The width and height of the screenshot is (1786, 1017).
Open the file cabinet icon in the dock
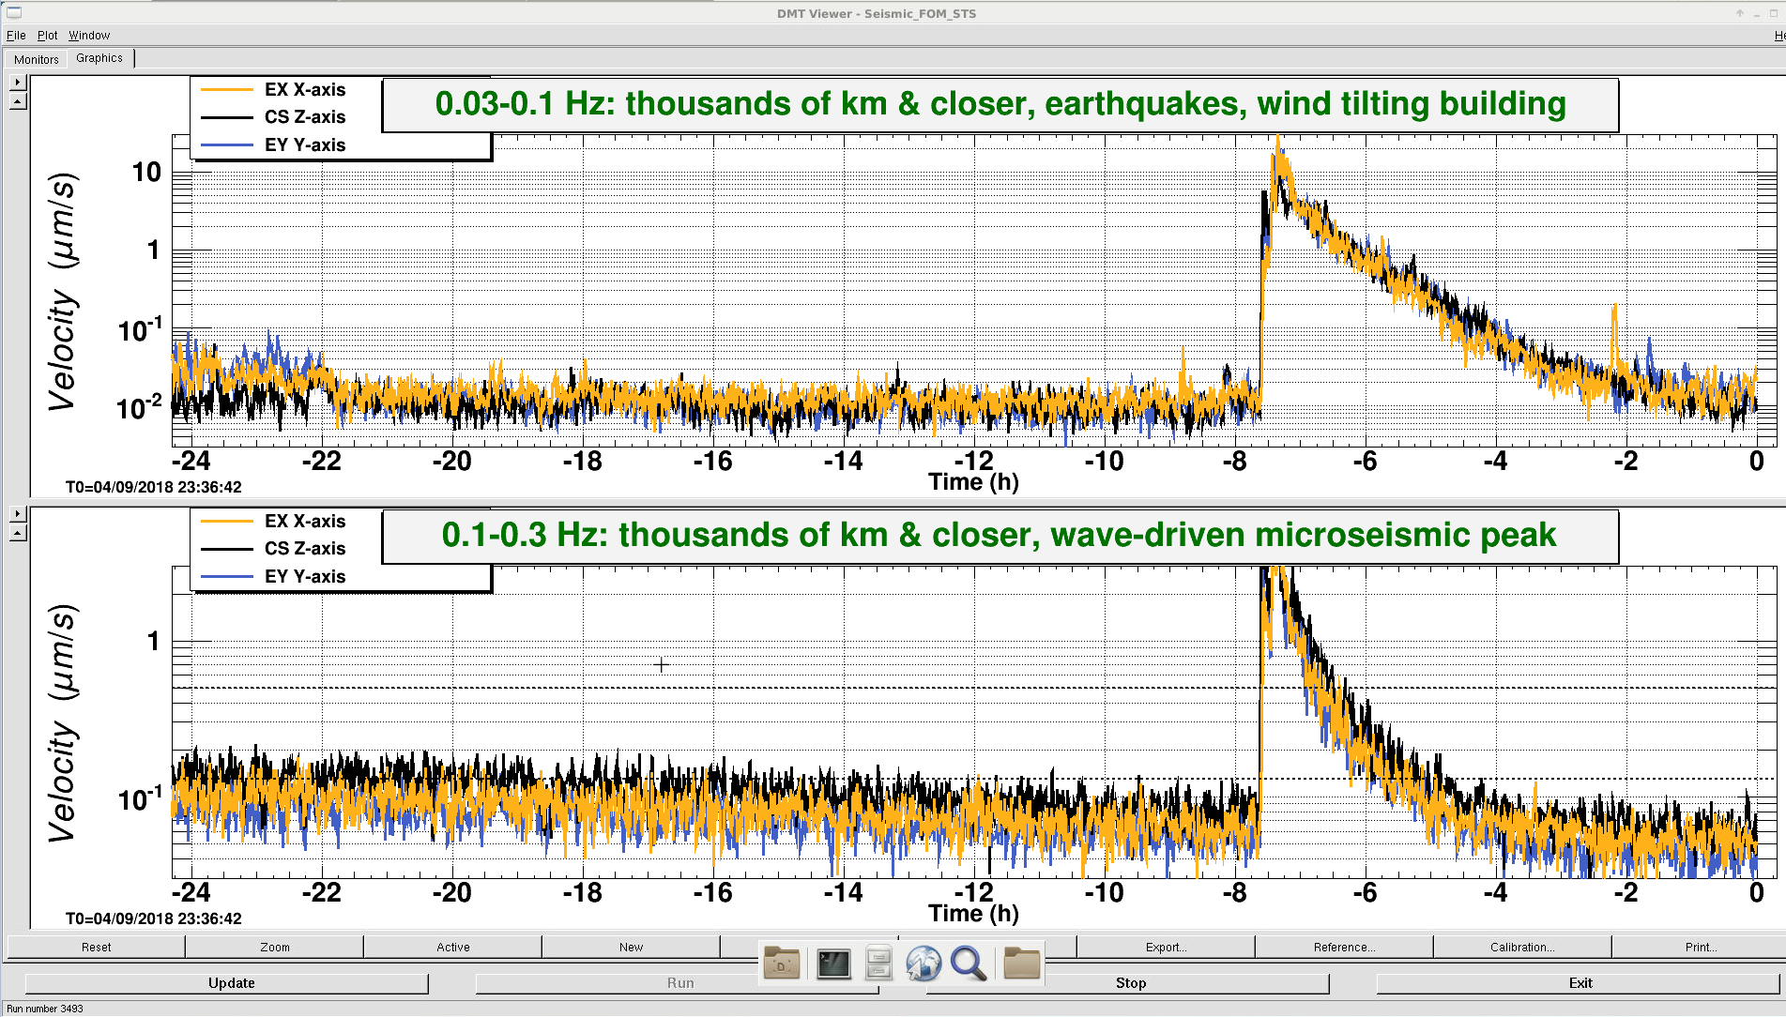[878, 964]
